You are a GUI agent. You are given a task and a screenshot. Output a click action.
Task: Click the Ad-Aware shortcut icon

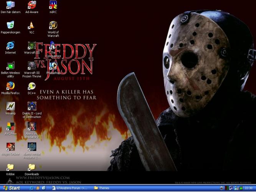click(x=32, y=5)
